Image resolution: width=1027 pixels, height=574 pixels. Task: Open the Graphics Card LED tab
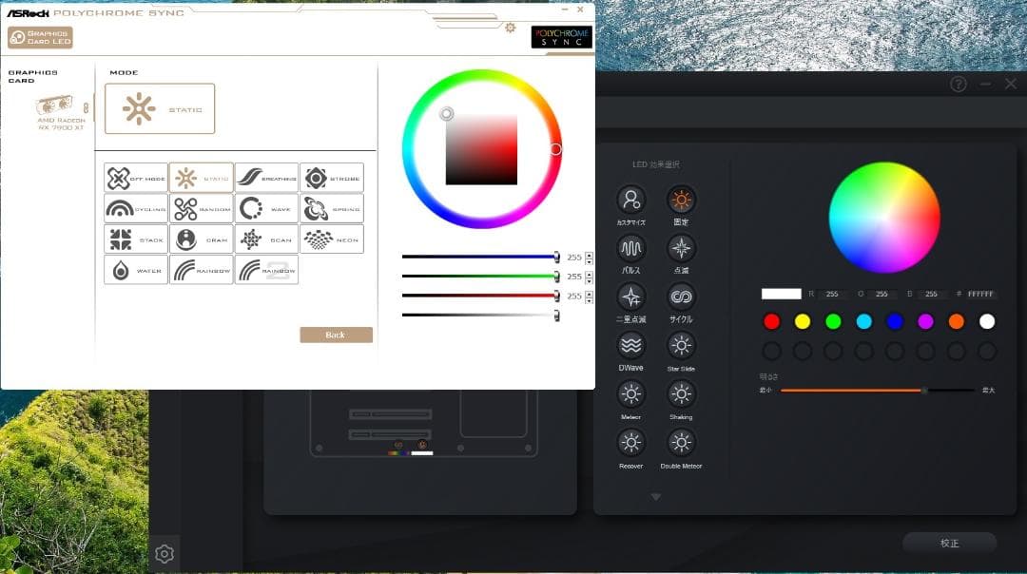(x=40, y=37)
